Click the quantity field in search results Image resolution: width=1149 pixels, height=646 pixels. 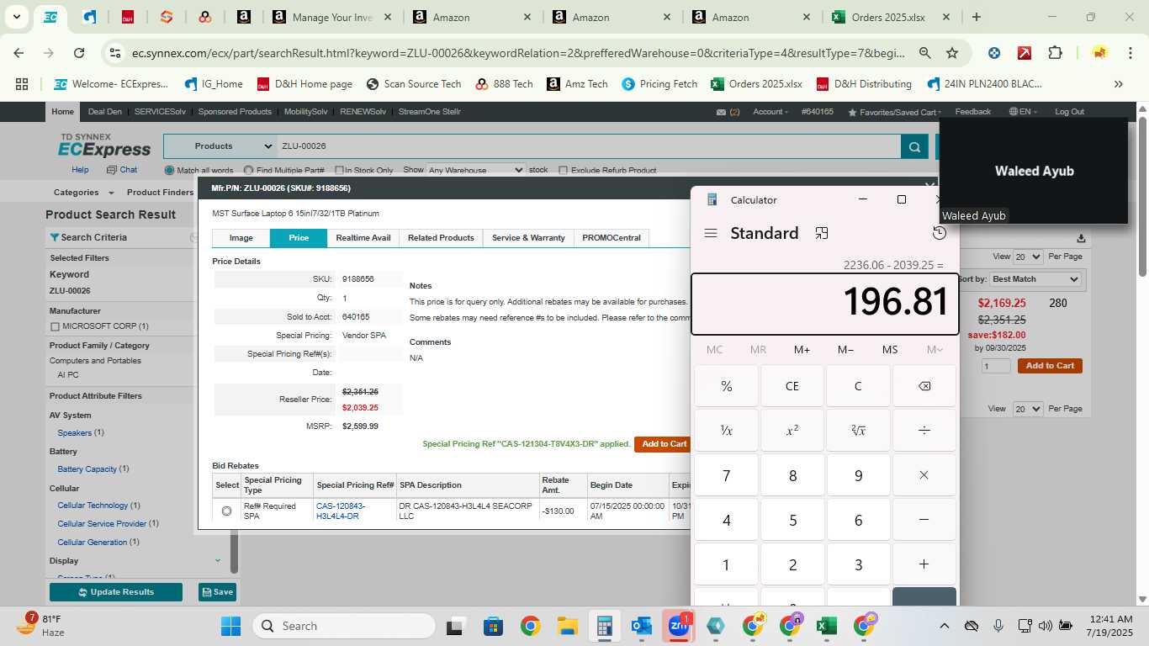(997, 366)
